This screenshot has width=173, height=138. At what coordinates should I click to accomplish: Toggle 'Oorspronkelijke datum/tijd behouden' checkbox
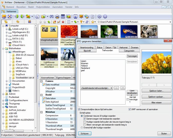tap(79, 109)
